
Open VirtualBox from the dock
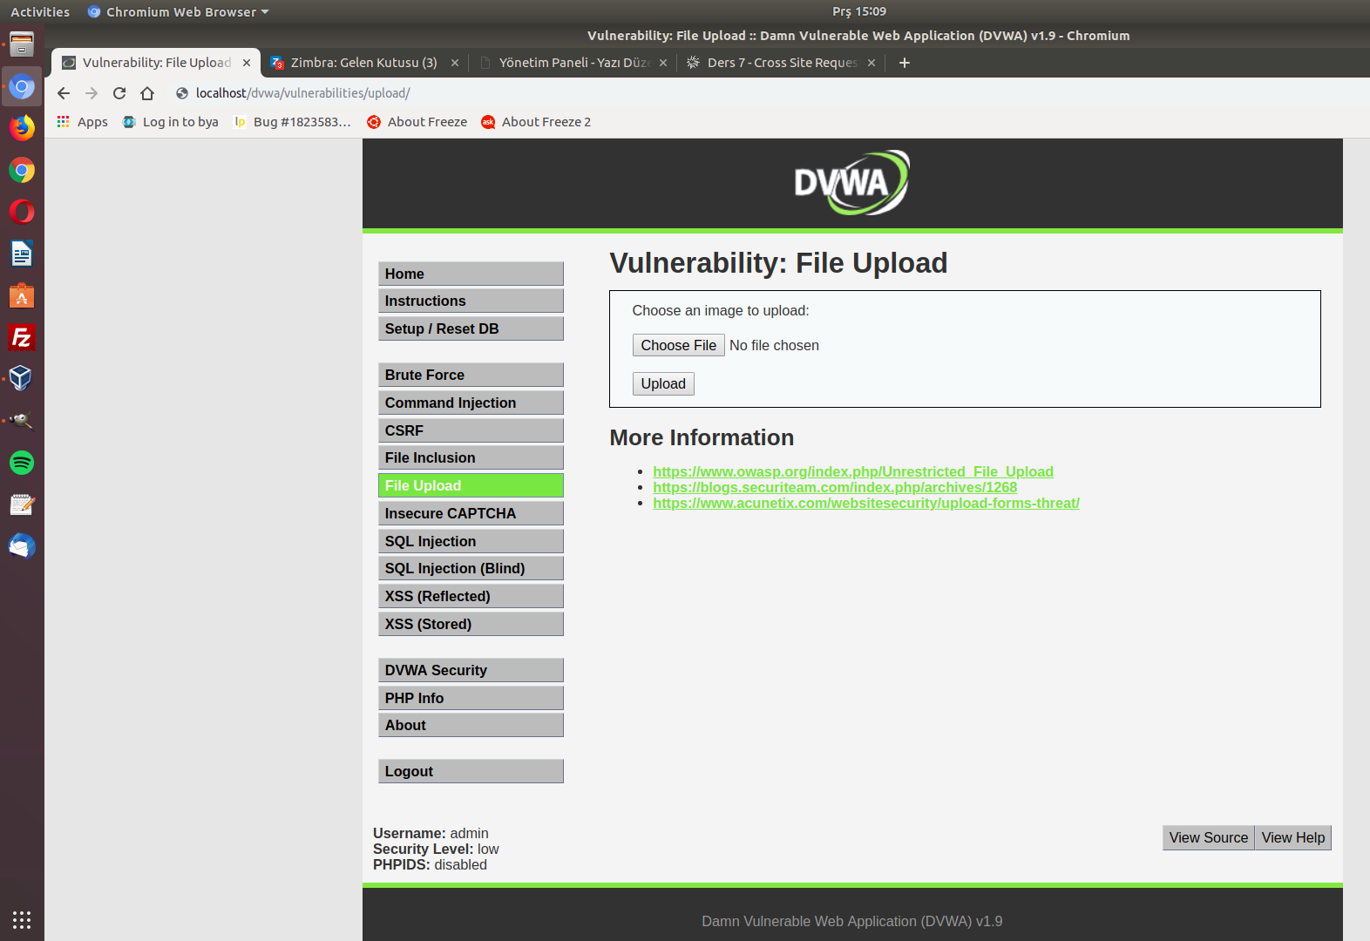[x=22, y=379]
